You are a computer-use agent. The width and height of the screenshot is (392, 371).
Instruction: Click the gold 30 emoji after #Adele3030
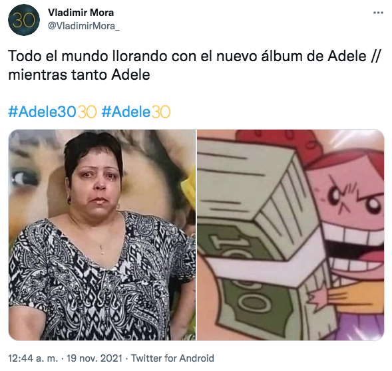(x=87, y=112)
